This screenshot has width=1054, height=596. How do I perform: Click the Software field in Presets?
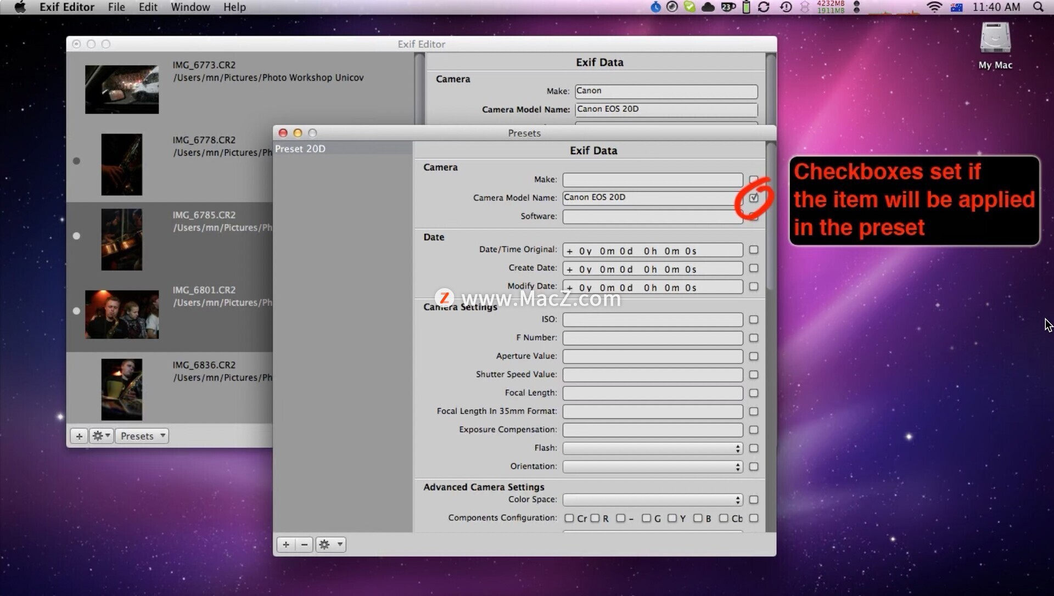click(653, 217)
